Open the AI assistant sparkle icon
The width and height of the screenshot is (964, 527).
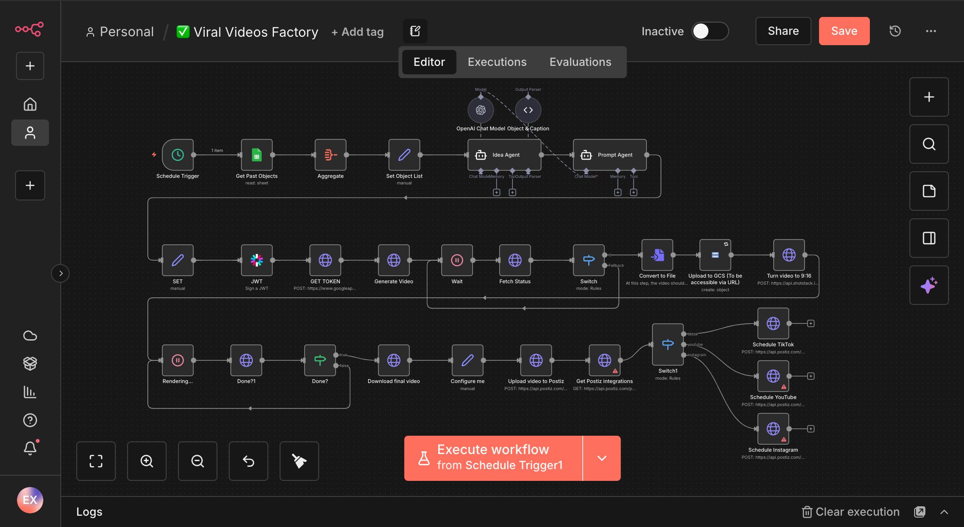(929, 285)
